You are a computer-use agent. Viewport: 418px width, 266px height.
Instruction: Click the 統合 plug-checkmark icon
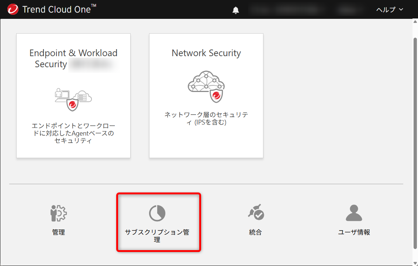[256, 212]
